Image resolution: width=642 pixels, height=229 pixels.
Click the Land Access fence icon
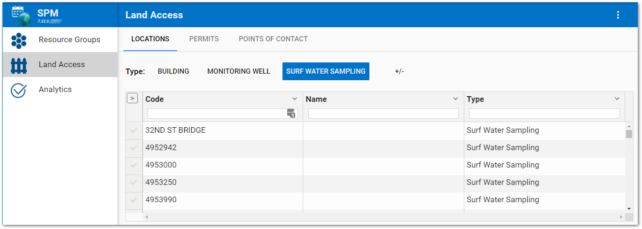(x=19, y=65)
